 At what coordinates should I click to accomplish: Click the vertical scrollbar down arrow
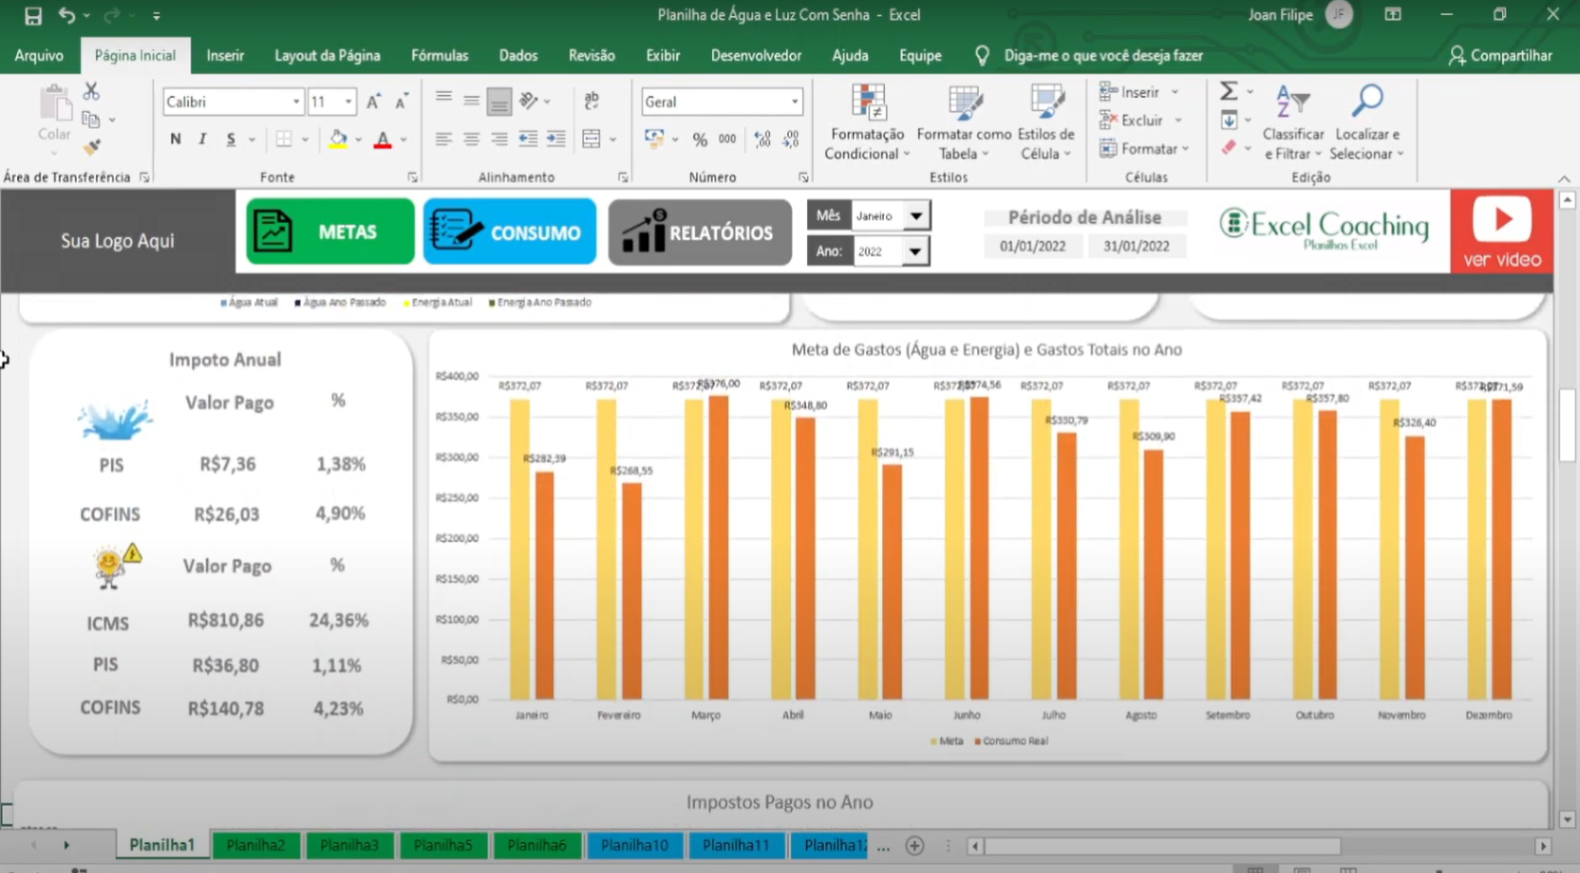click(1567, 819)
